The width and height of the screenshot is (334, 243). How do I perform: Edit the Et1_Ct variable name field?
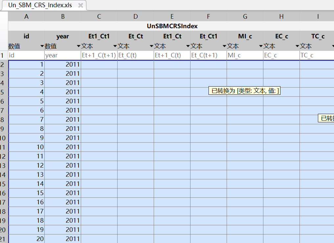click(172, 36)
